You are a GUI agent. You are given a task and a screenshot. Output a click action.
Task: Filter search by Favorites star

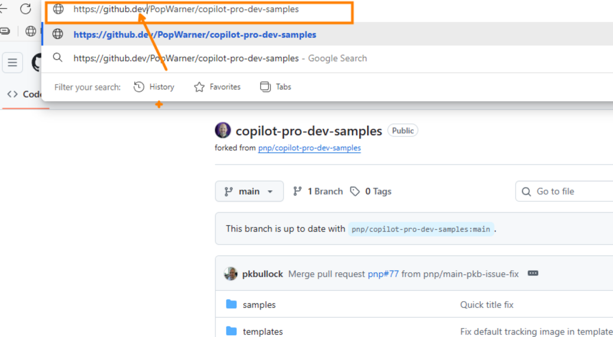click(x=217, y=87)
